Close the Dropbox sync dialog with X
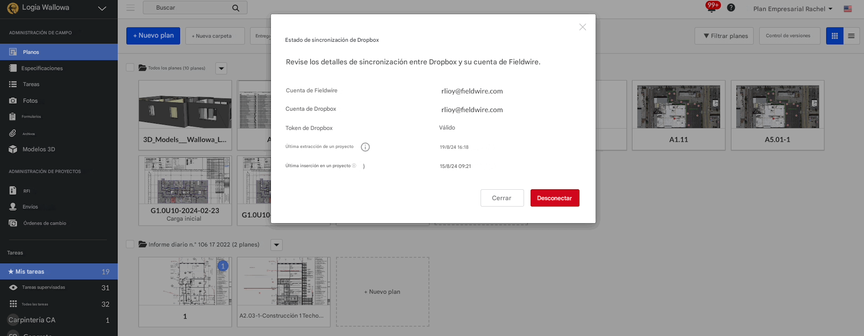The height and width of the screenshot is (336, 864). point(582,27)
